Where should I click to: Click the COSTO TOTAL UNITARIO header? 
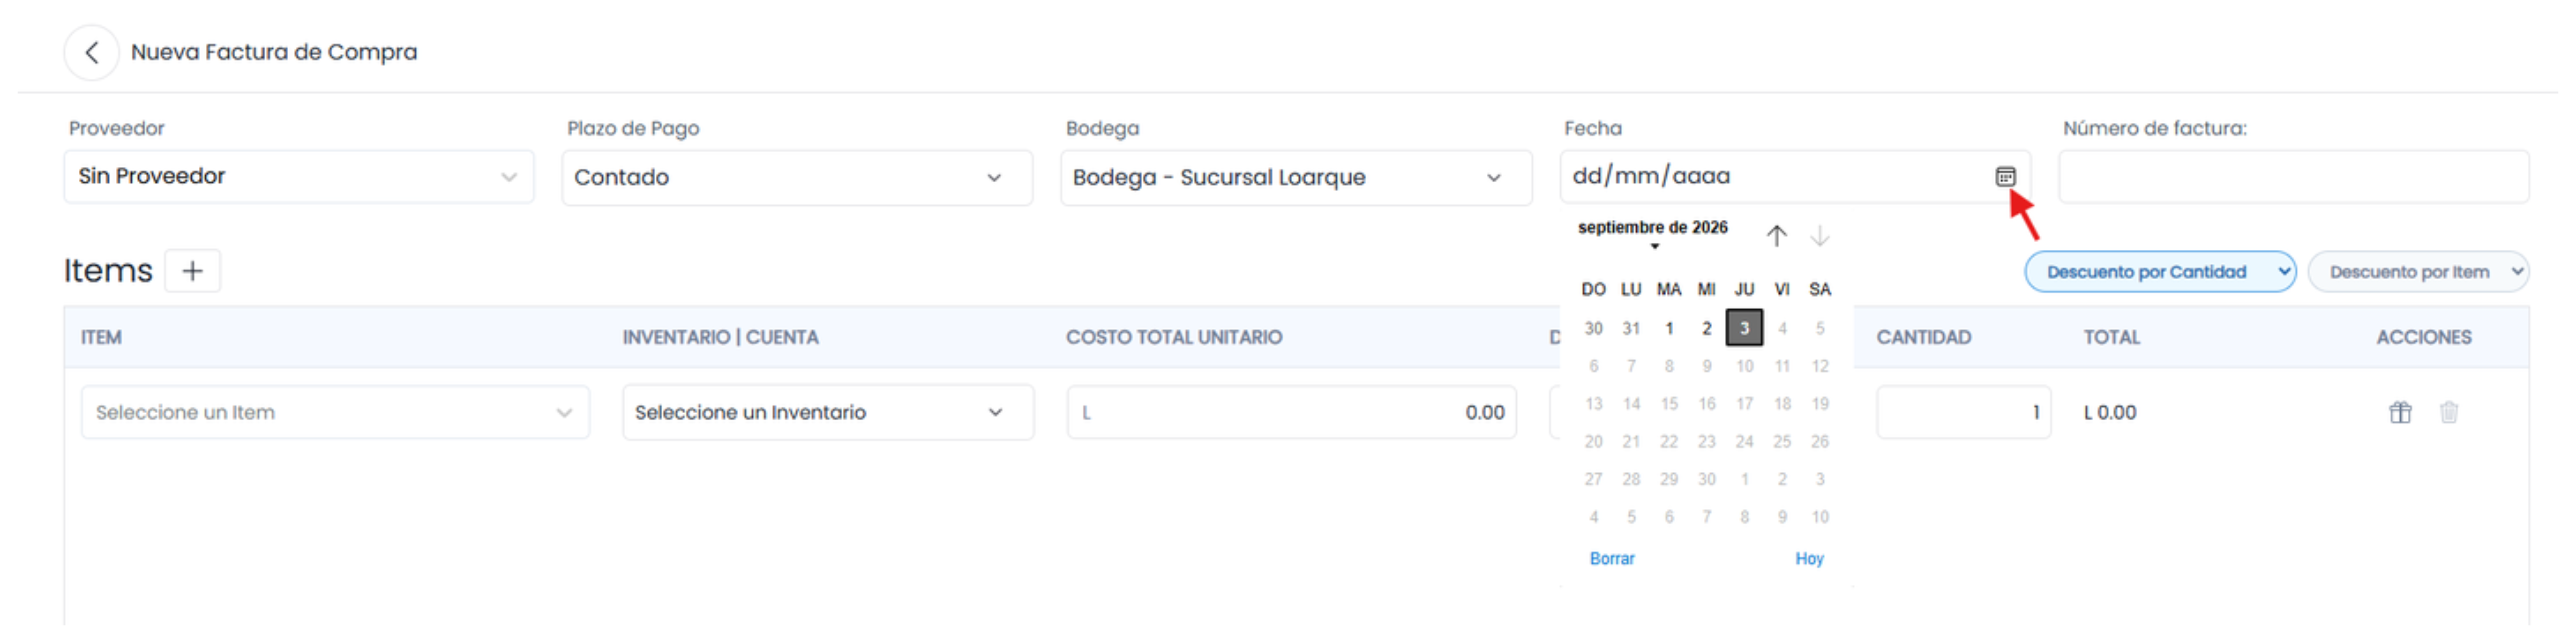1173,338
